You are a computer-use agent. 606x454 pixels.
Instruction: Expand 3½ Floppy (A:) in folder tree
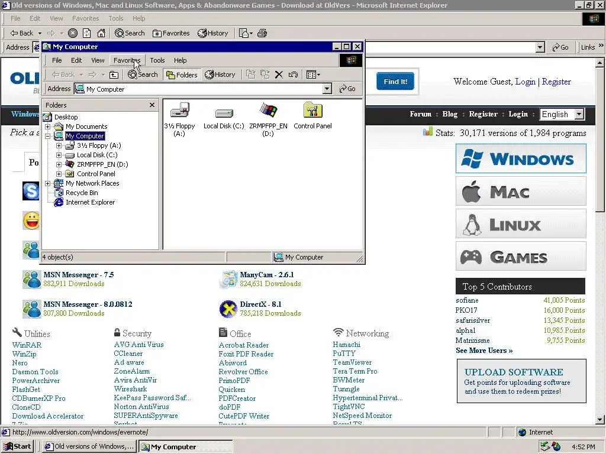(x=59, y=145)
